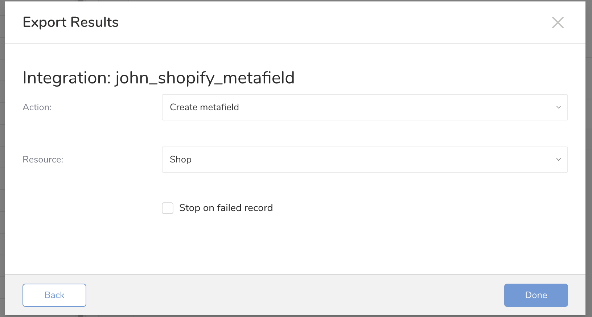Confirm the export with the Done button
The image size is (592, 317).
click(536, 295)
